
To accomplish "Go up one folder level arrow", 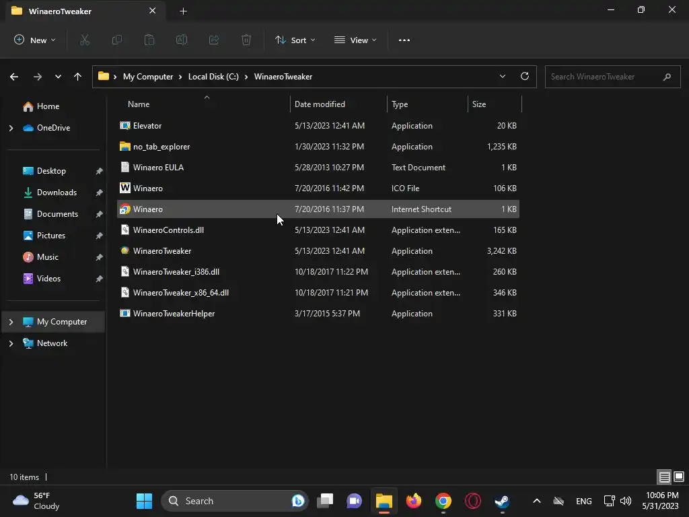I will 78,77.
